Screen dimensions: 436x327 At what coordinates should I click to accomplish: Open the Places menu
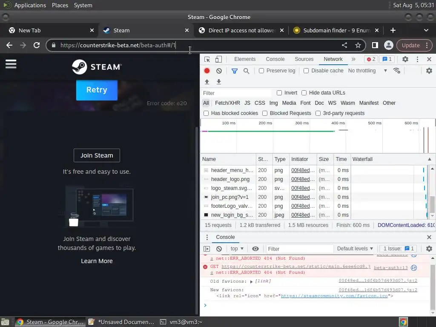coord(60,5)
